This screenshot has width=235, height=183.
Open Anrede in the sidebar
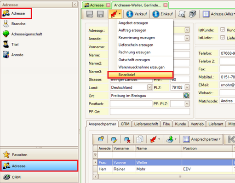pos(13,55)
